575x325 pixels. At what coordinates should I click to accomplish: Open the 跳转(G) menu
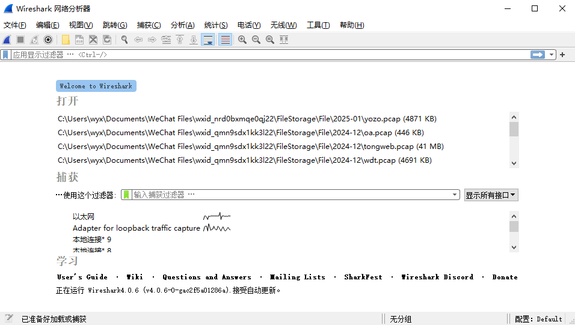pyautogui.click(x=115, y=25)
